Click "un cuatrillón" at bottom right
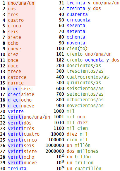 pos(84,168)
